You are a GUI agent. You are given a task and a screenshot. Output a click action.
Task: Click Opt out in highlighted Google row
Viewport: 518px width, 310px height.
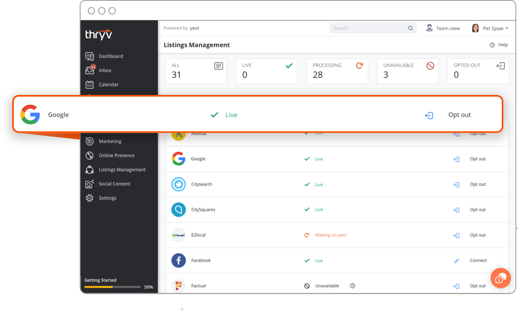pyautogui.click(x=459, y=115)
